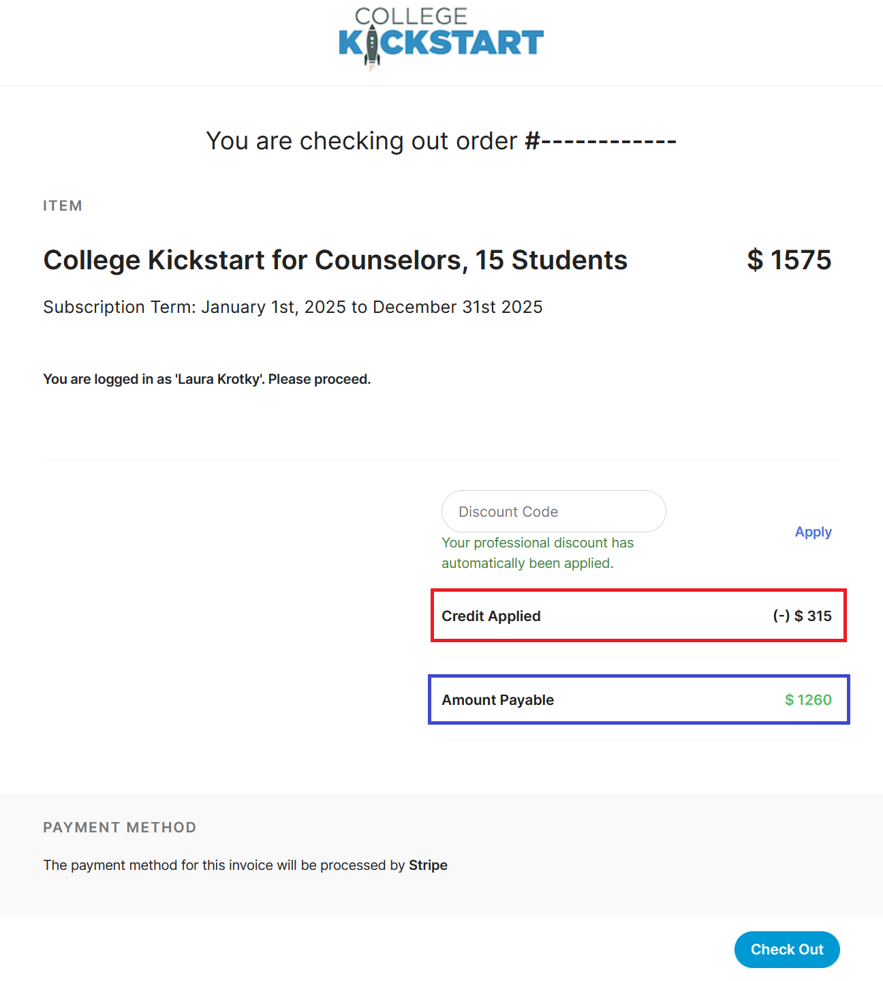Click the COLLEGE word in the logo
This screenshot has width=883, height=981.
point(411,16)
